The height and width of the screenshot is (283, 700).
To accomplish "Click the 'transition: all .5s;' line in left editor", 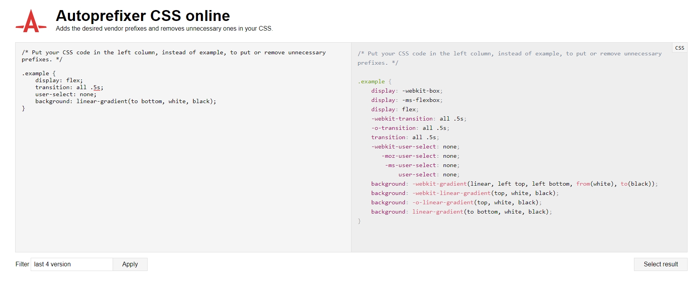I will (x=69, y=87).
